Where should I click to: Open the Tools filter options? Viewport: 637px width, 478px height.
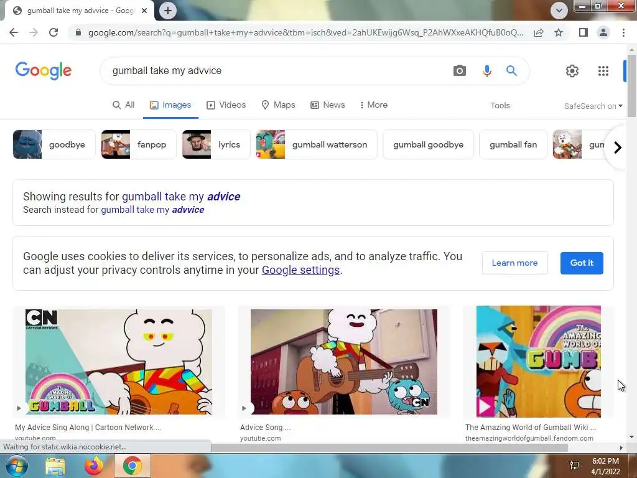pos(500,106)
